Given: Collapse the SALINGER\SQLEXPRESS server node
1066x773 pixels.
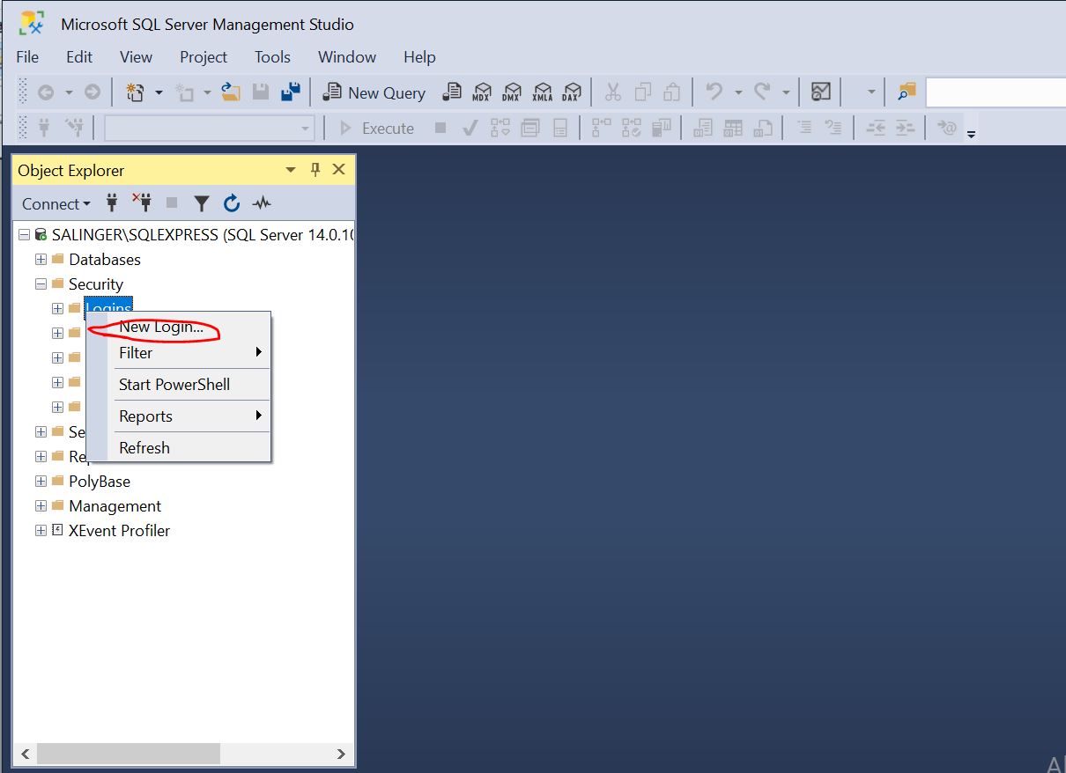Looking at the screenshot, I should tap(24, 235).
